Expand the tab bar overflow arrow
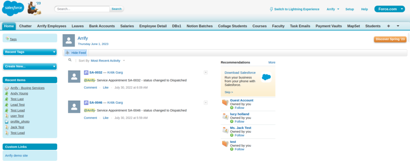The image size is (410, 161). 398,26
